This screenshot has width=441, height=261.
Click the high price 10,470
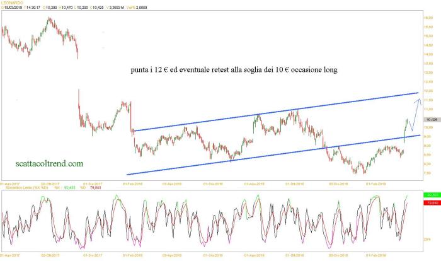tap(67, 8)
